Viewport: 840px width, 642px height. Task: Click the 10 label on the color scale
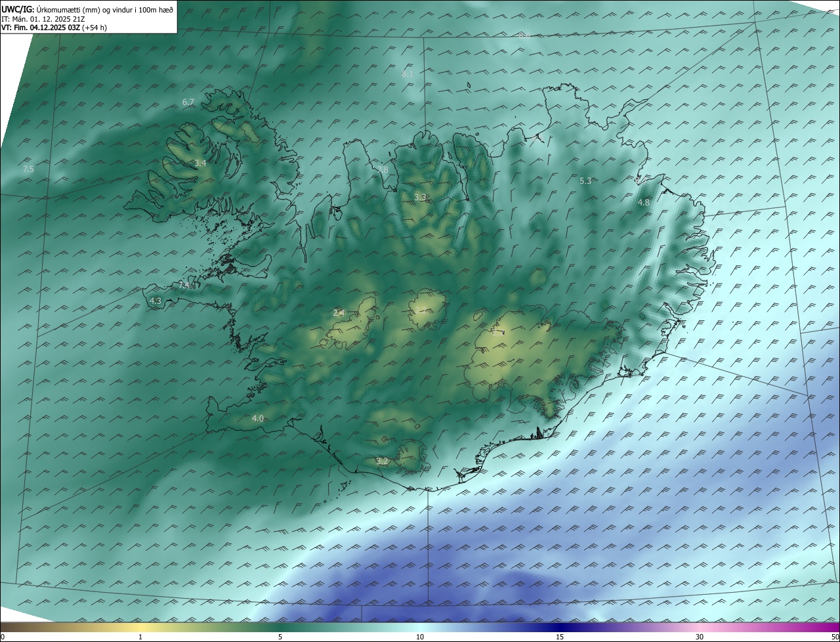(420, 637)
